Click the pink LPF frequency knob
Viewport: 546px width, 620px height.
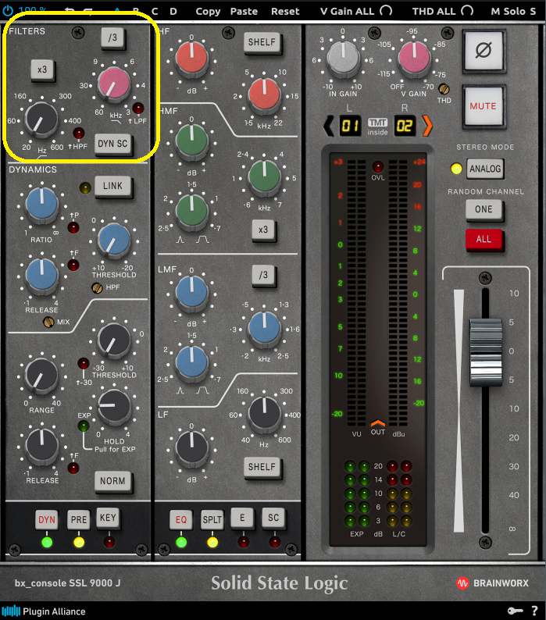(113, 84)
